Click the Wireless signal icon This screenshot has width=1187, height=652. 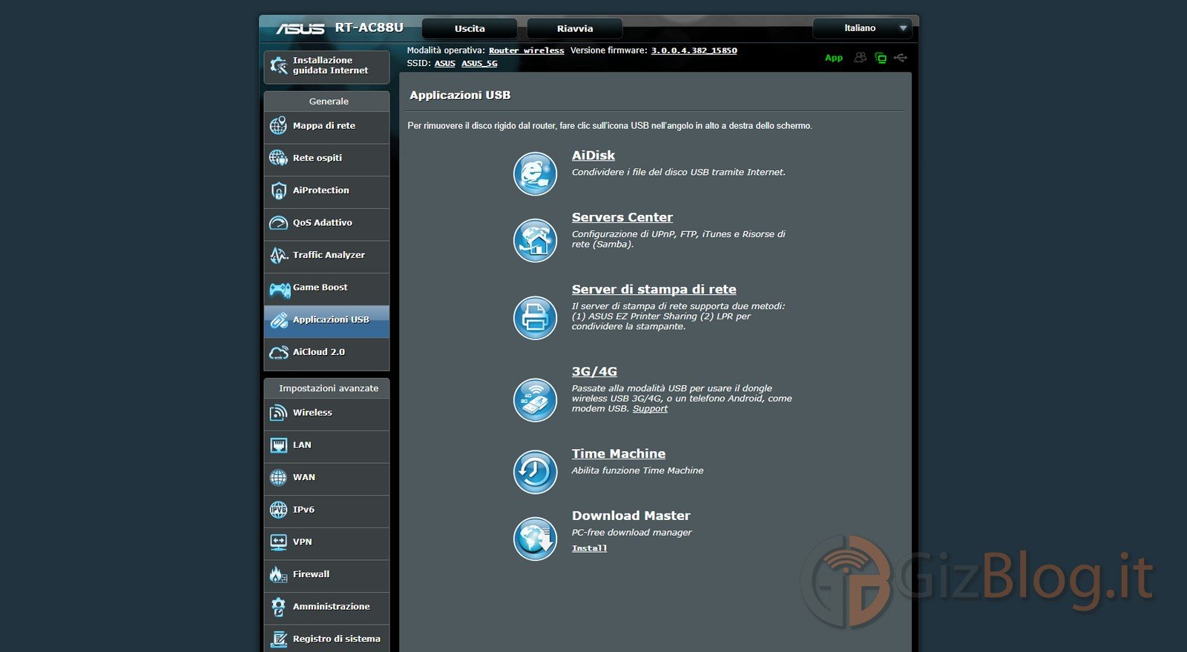coord(278,413)
